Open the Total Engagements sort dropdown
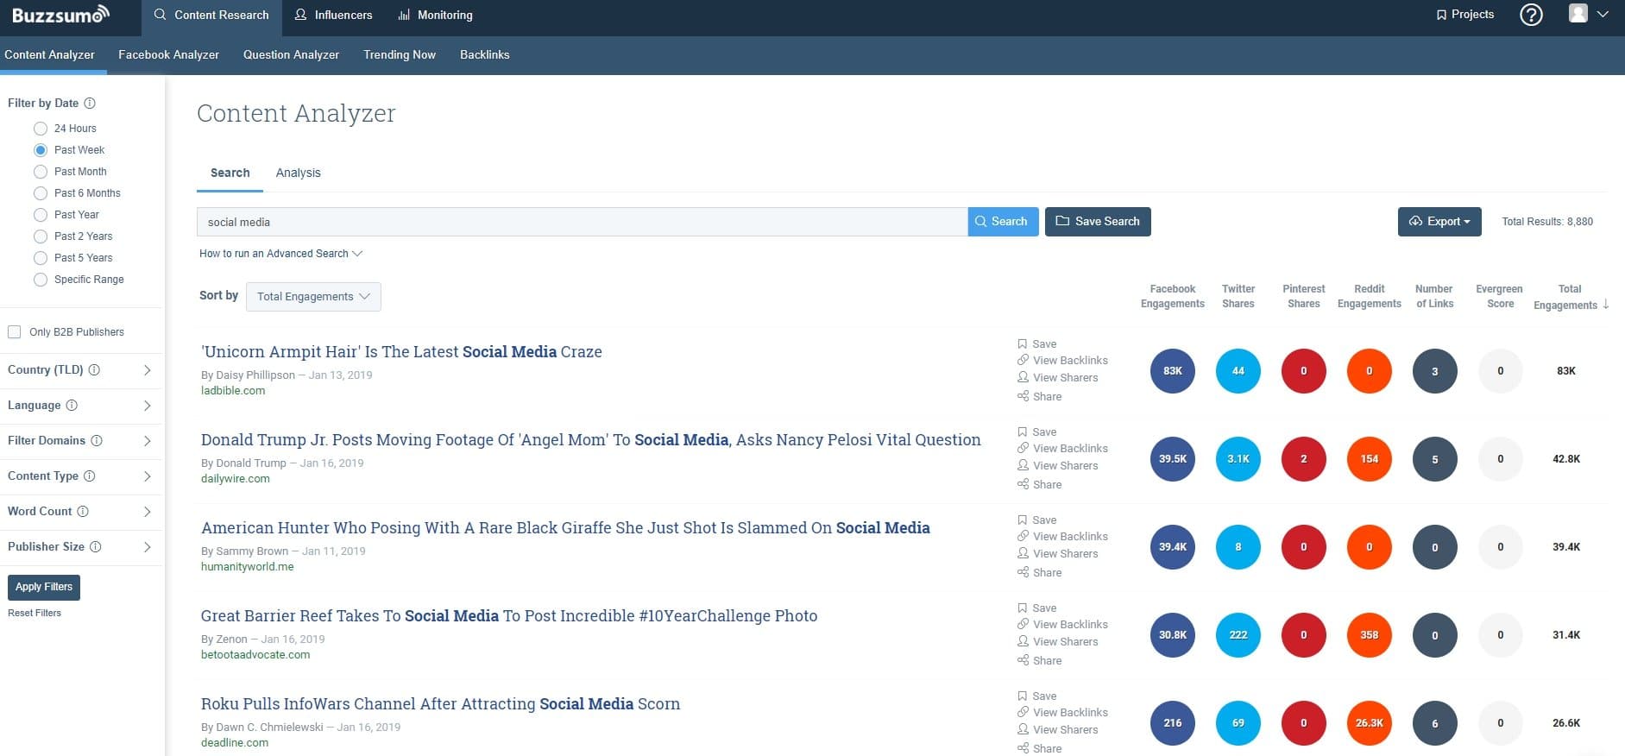This screenshot has width=1625, height=756. tap(313, 296)
